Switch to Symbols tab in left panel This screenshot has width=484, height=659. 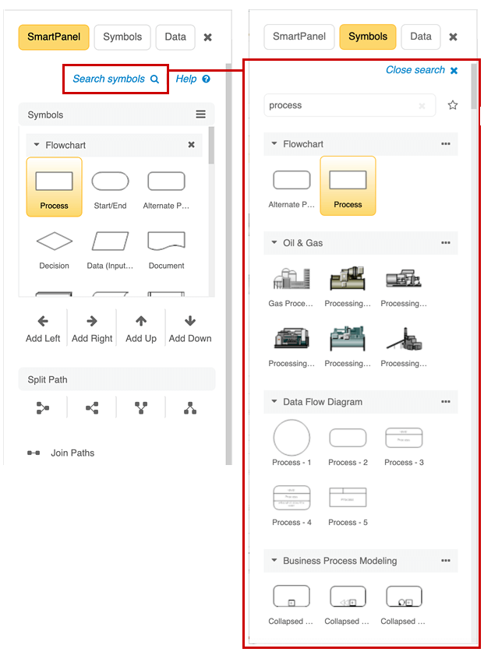coord(122,37)
